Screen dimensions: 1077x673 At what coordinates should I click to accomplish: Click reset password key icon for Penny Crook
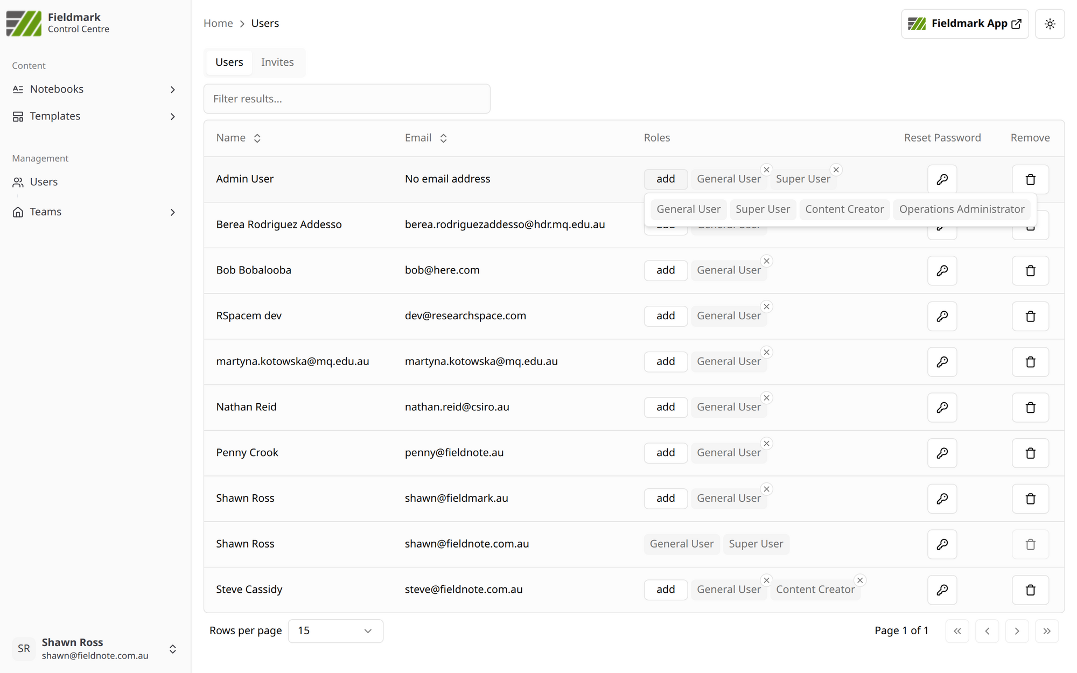[x=942, y=453]
